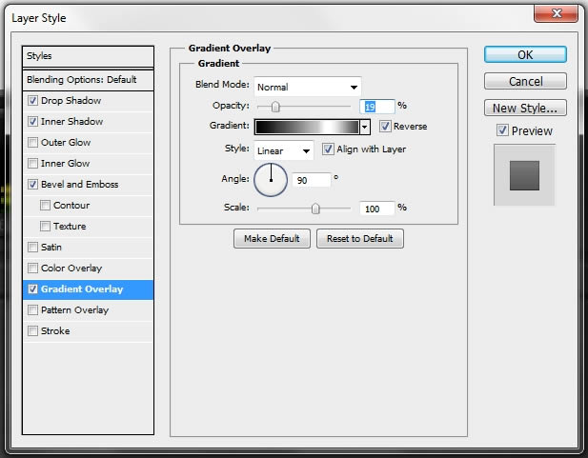Click the style preview thumbnail
Image resolution: width=588 pixels, height=458 pixels.
(x=524, y=175)
